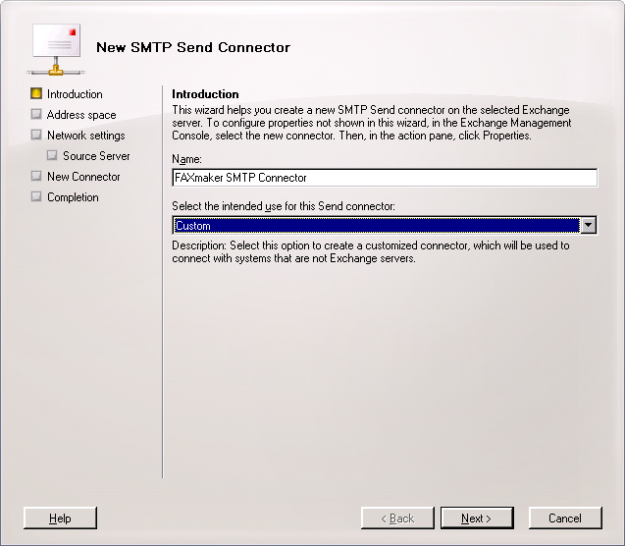Jump to the New Connector step label
625x546 pixels.
[x=83, y=177]
